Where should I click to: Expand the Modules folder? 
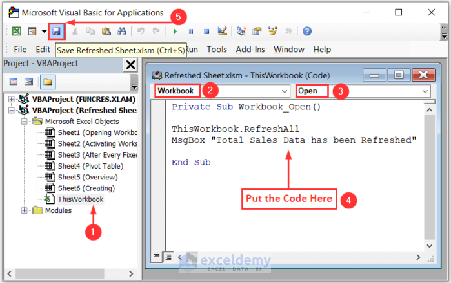24,210
